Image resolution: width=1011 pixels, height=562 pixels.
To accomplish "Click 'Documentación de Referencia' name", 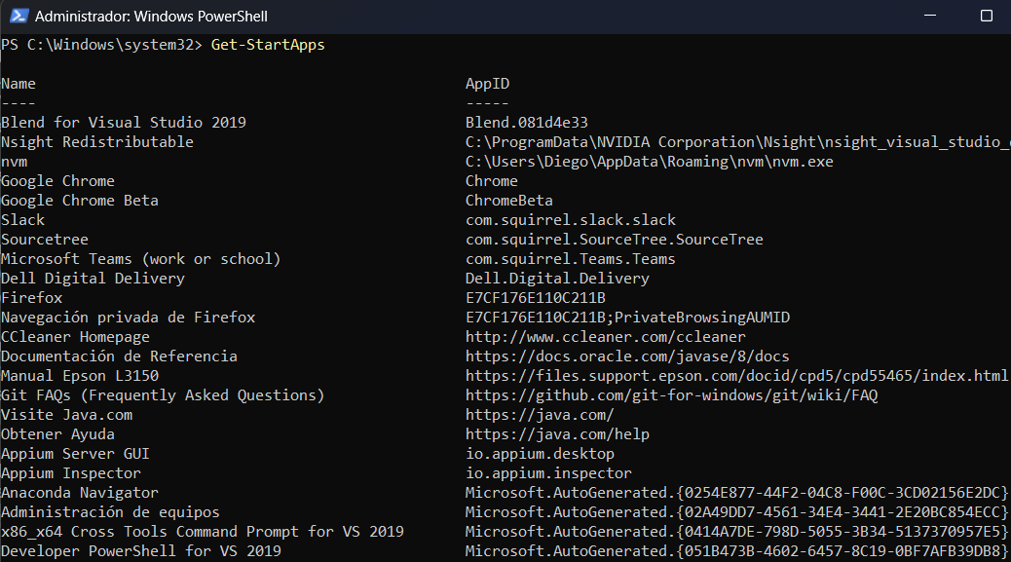I will pos(119,356).
